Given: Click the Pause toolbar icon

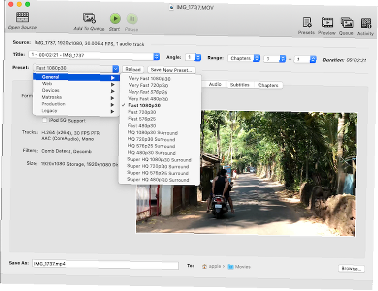Looking at the screenshot, I should click(x=132, y=19).
